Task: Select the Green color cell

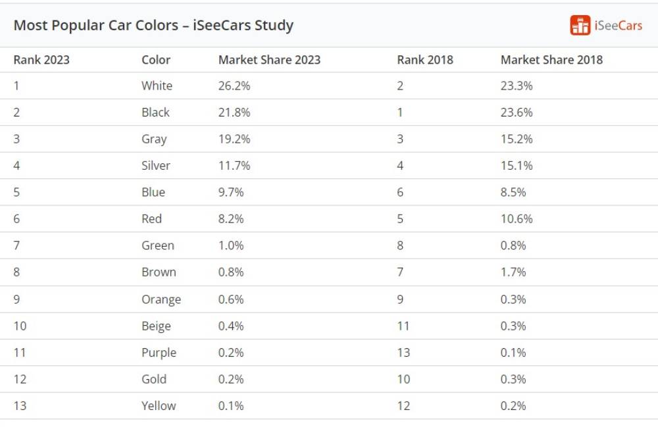Action: pyautogui.click(x=158, y=245)
